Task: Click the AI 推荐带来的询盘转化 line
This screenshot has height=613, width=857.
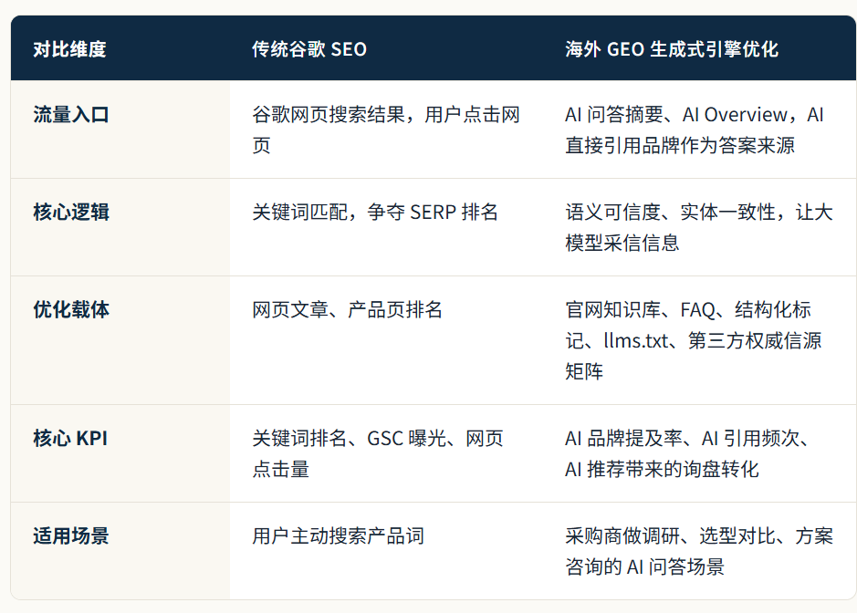Action: click(x=662, y=469)
